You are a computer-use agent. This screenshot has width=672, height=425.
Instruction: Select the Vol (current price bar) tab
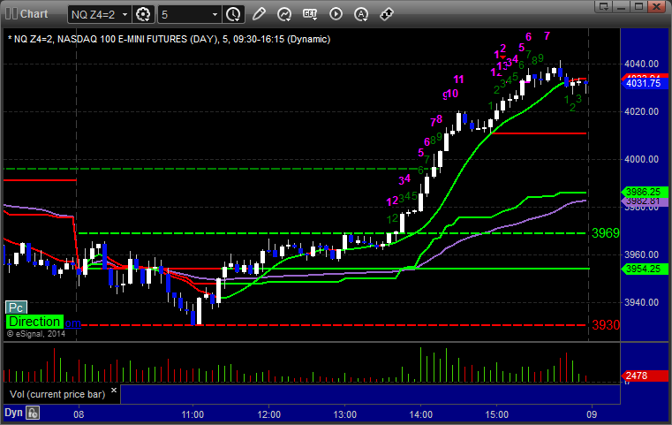tap(57, 394)
